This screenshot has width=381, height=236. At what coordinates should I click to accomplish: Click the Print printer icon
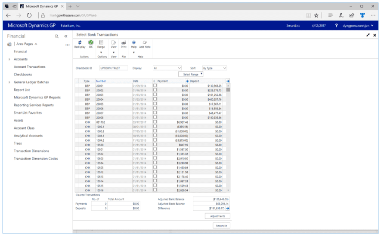(124, 42)
